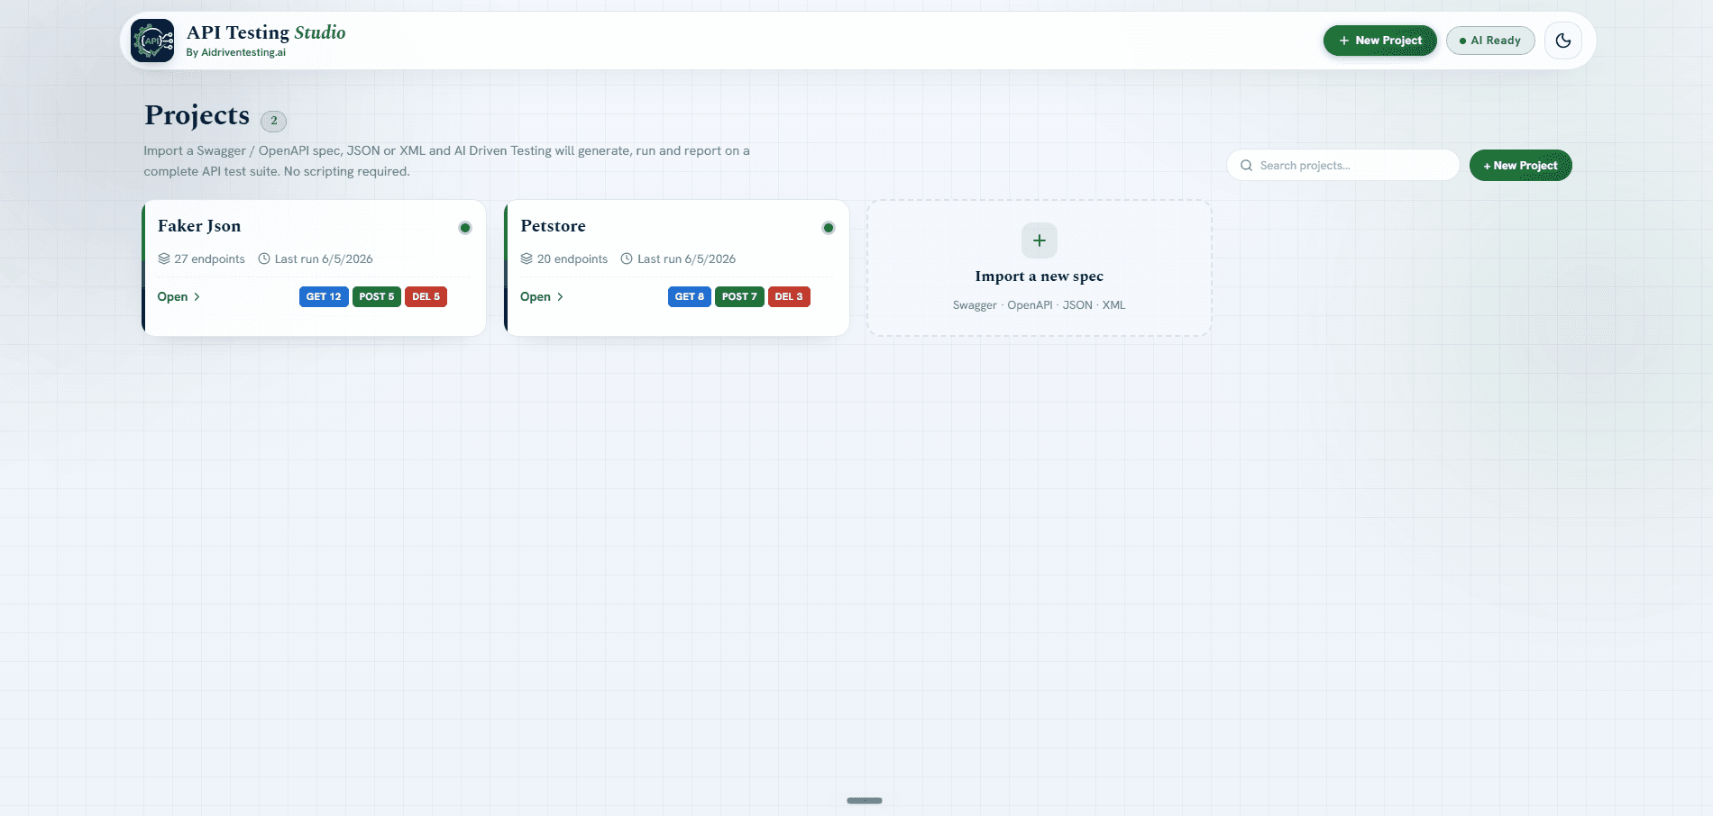The width and height of the screenshot is (1713, 816).
Task: Click New Project button beside search box
Action: point(1521,166)
